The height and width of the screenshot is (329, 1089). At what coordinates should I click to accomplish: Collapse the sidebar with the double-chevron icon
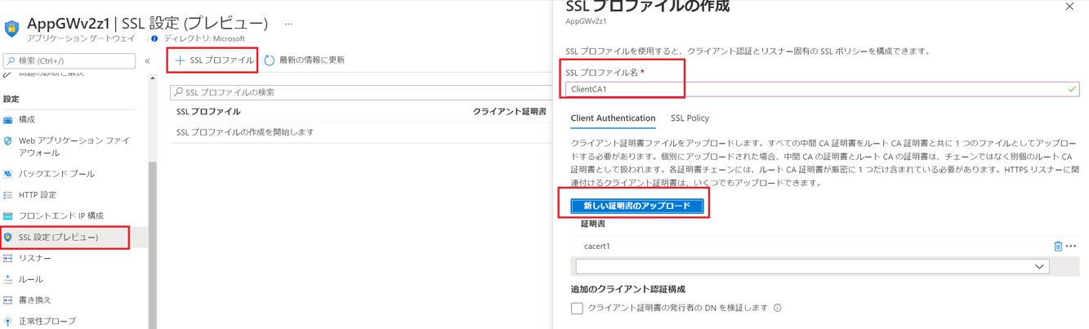tap(147, 61)
